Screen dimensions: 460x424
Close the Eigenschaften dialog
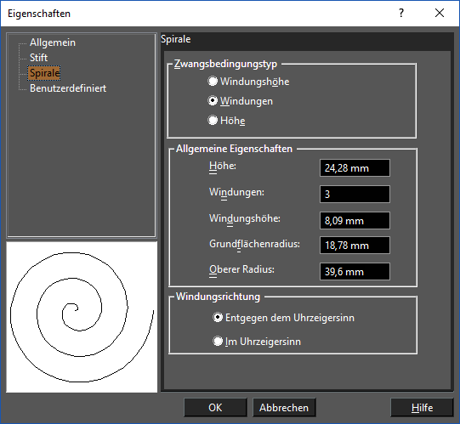(x=440, y=14)
